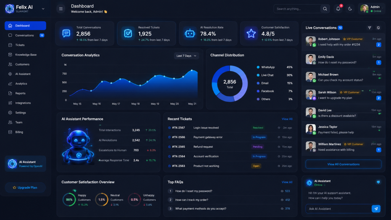
Task: Click the Ask AI Assistant input field
Action: pyautogui.click(x=339, y=209)
